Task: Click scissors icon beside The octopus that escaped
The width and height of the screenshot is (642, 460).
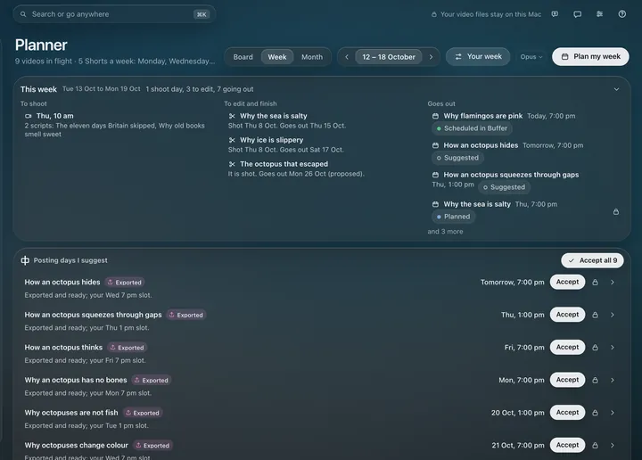Action: tap(232, 164)
